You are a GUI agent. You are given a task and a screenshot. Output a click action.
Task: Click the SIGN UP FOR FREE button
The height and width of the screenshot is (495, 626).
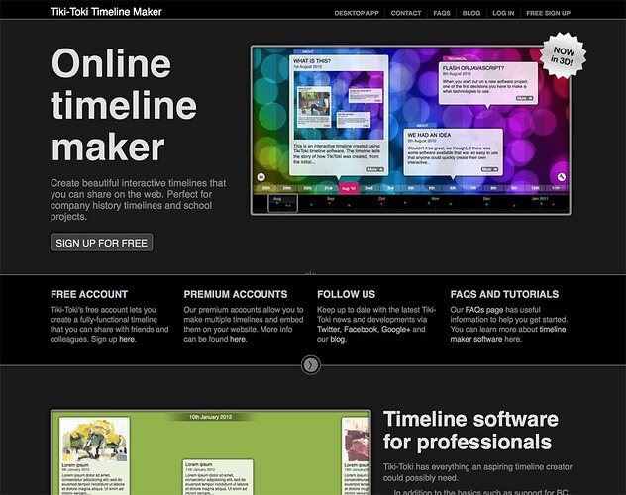click(x=101, y=243)
